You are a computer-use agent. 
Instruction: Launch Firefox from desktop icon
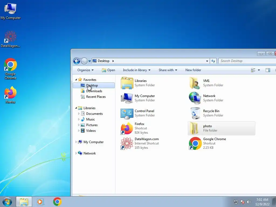pos(11,95)
